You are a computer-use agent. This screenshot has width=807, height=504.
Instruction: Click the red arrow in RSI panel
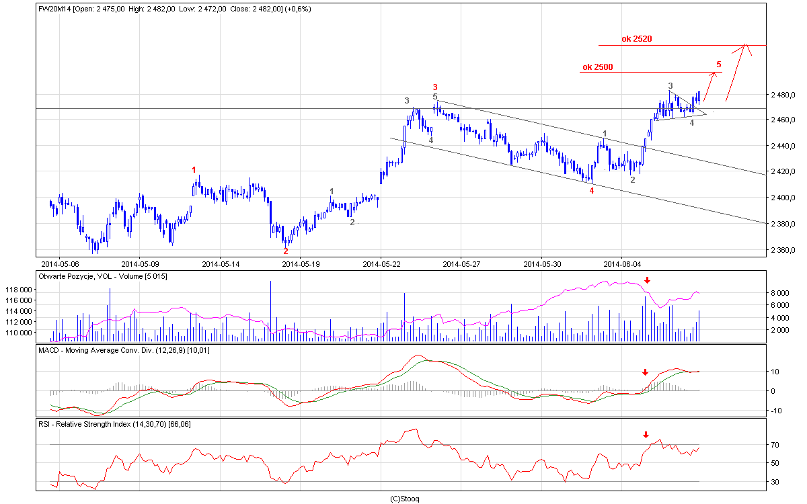click(646, 435)
